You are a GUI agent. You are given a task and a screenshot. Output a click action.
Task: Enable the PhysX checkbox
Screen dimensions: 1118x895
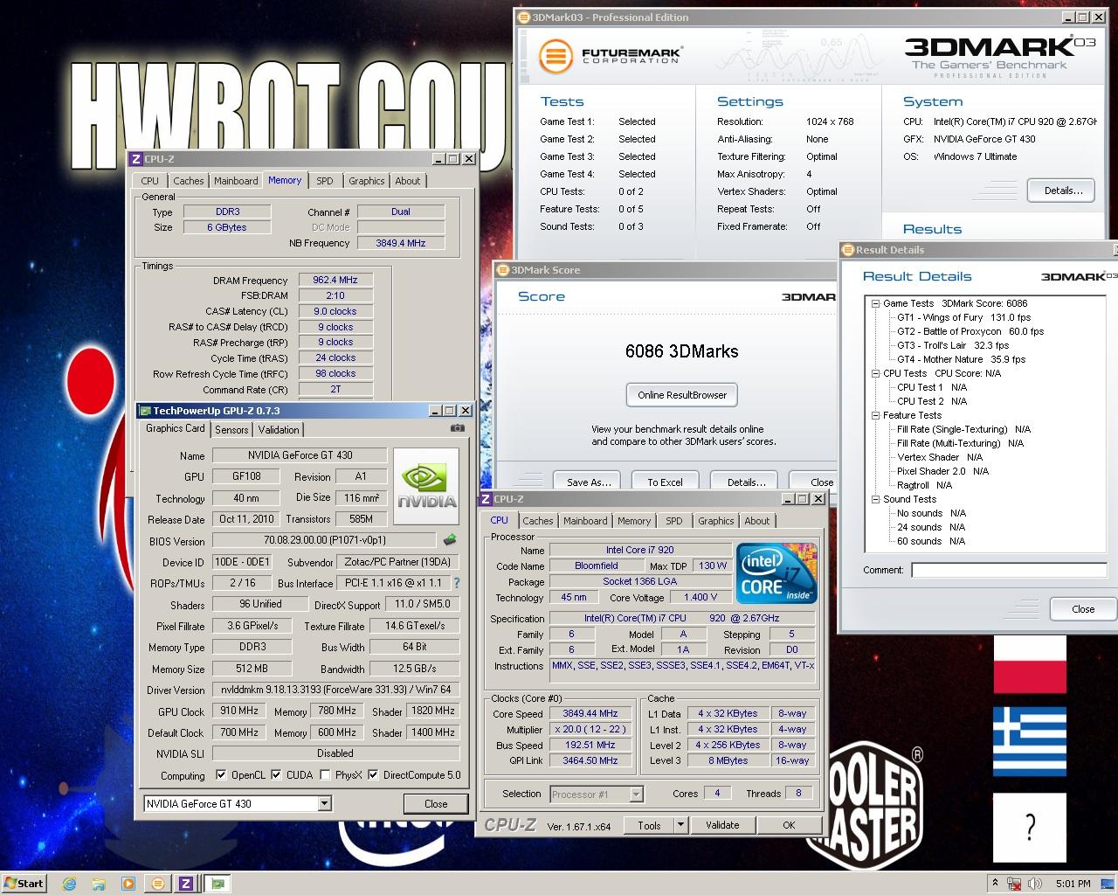point(325,774)
